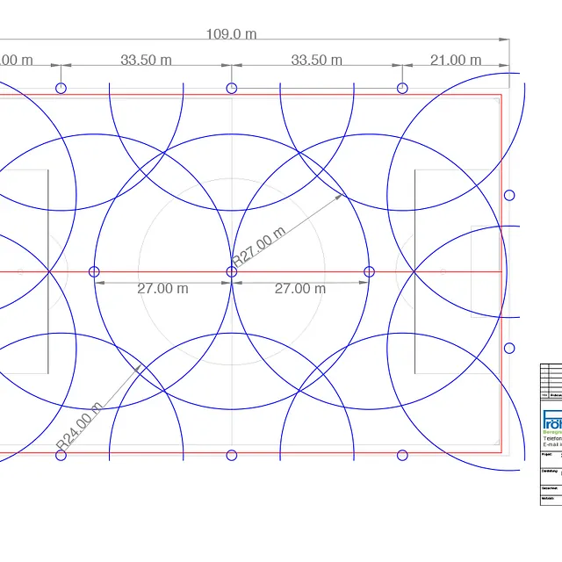Select the top-left sprinkler marker below the dimension line
Image resolution: width=562 pixels, height=562 pixels.
point(61,88)
